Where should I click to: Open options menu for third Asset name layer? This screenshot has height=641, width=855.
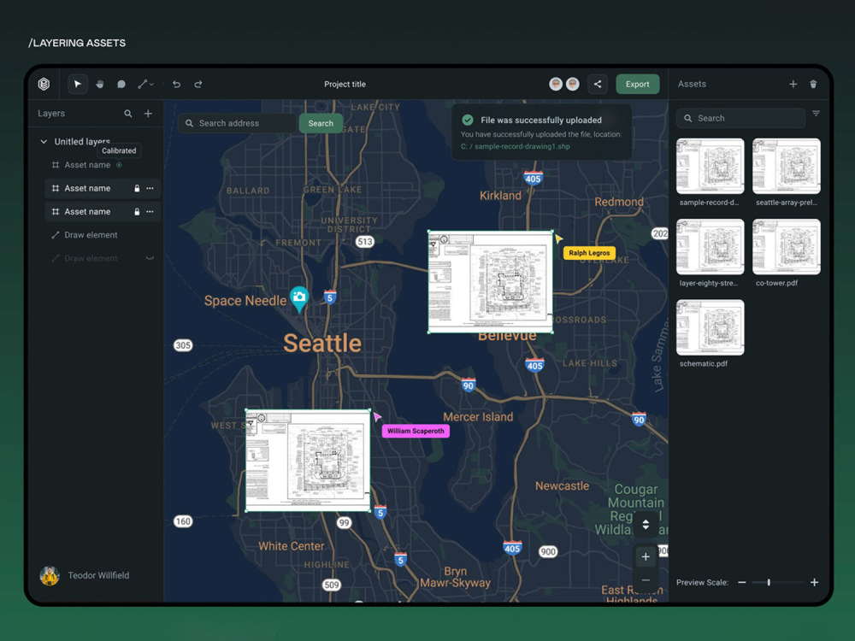[150, 211]
